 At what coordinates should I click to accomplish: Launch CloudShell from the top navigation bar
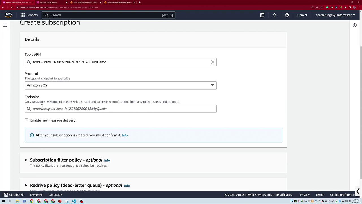coord(262,15)
